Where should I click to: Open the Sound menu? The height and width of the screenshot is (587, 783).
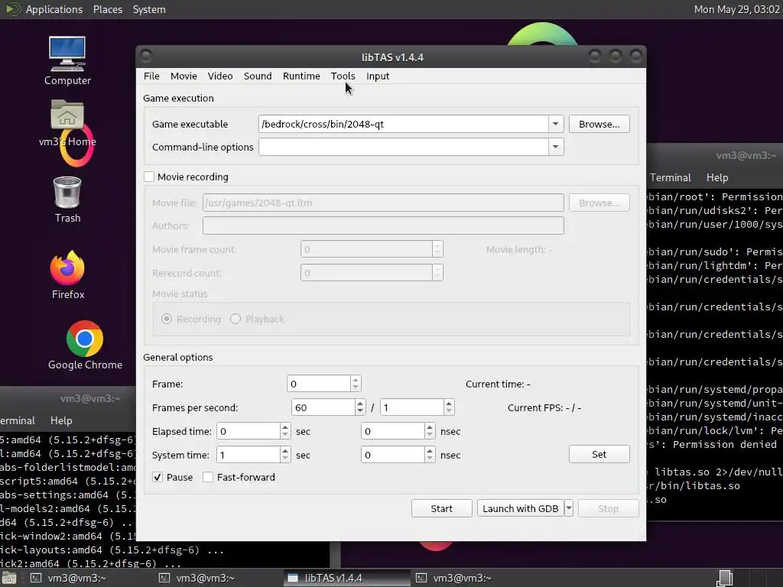[257, 76]
